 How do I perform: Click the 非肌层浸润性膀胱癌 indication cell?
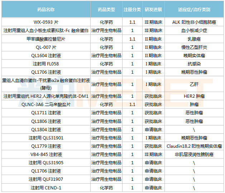[194, 154]
